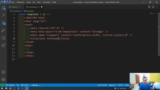Open the terminal app on taskbar
Screen dimensions: 160x90
pyautogui.click(x=22, y=88)
